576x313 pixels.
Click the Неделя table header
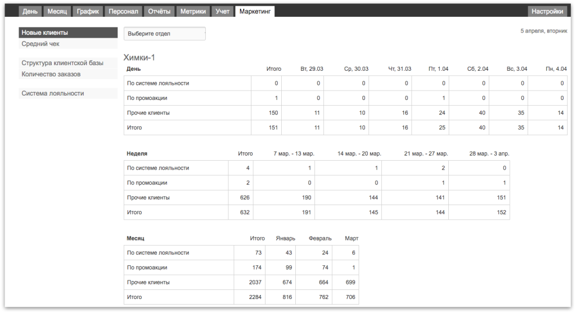(137, 153)
